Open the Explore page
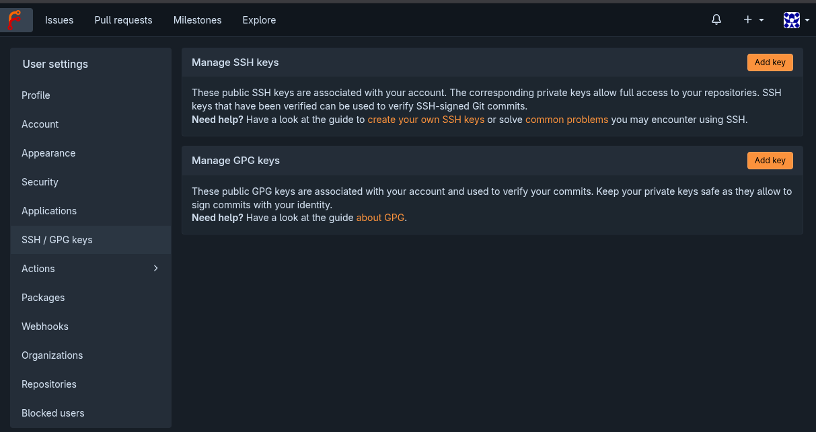 259,20
